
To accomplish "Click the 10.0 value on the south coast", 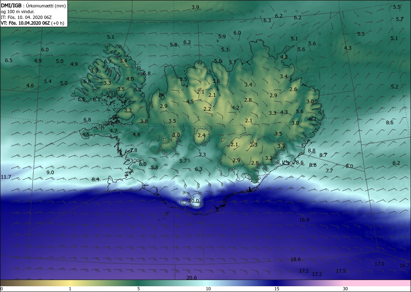I will pos(194,201).
